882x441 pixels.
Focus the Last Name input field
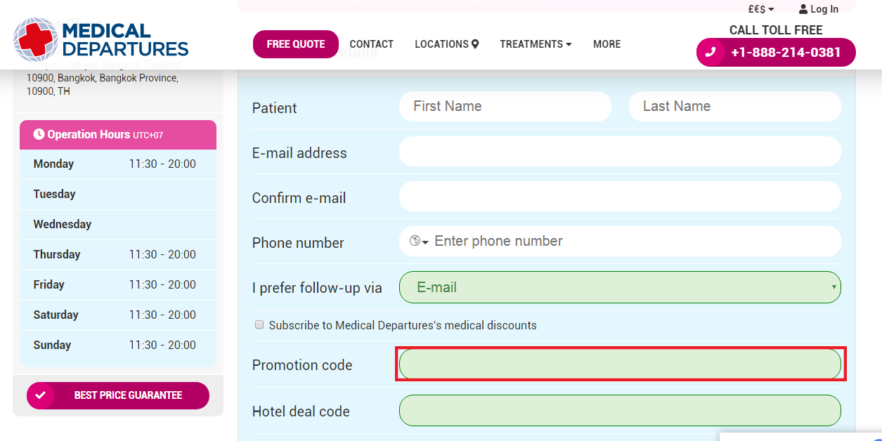pos(734,107)
